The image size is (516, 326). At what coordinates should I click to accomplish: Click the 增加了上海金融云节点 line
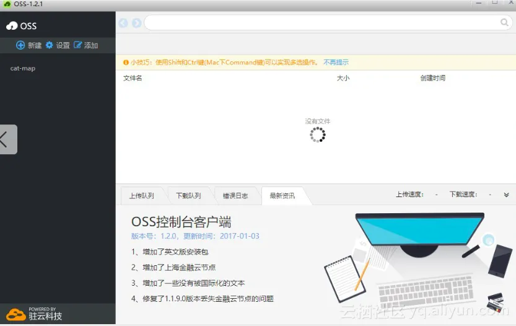click(x=173, y=267)
